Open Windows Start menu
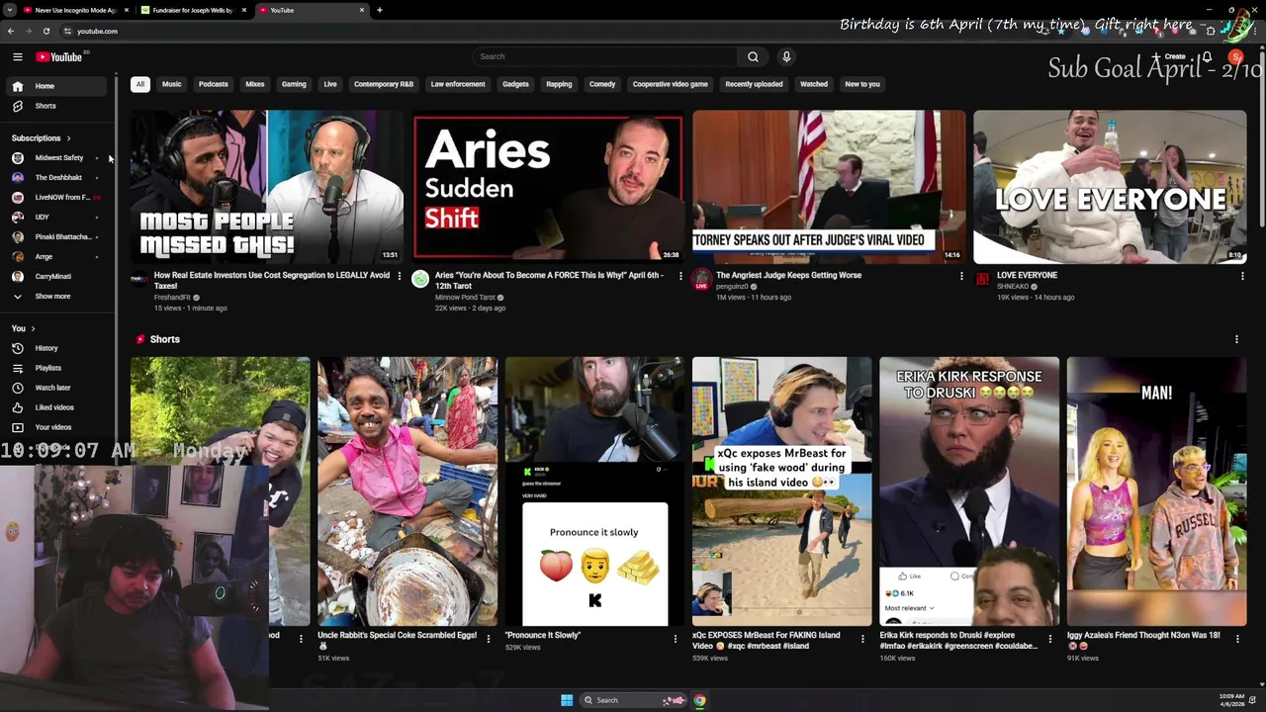This screenshot has width=1266, height=712. point(567,700)
